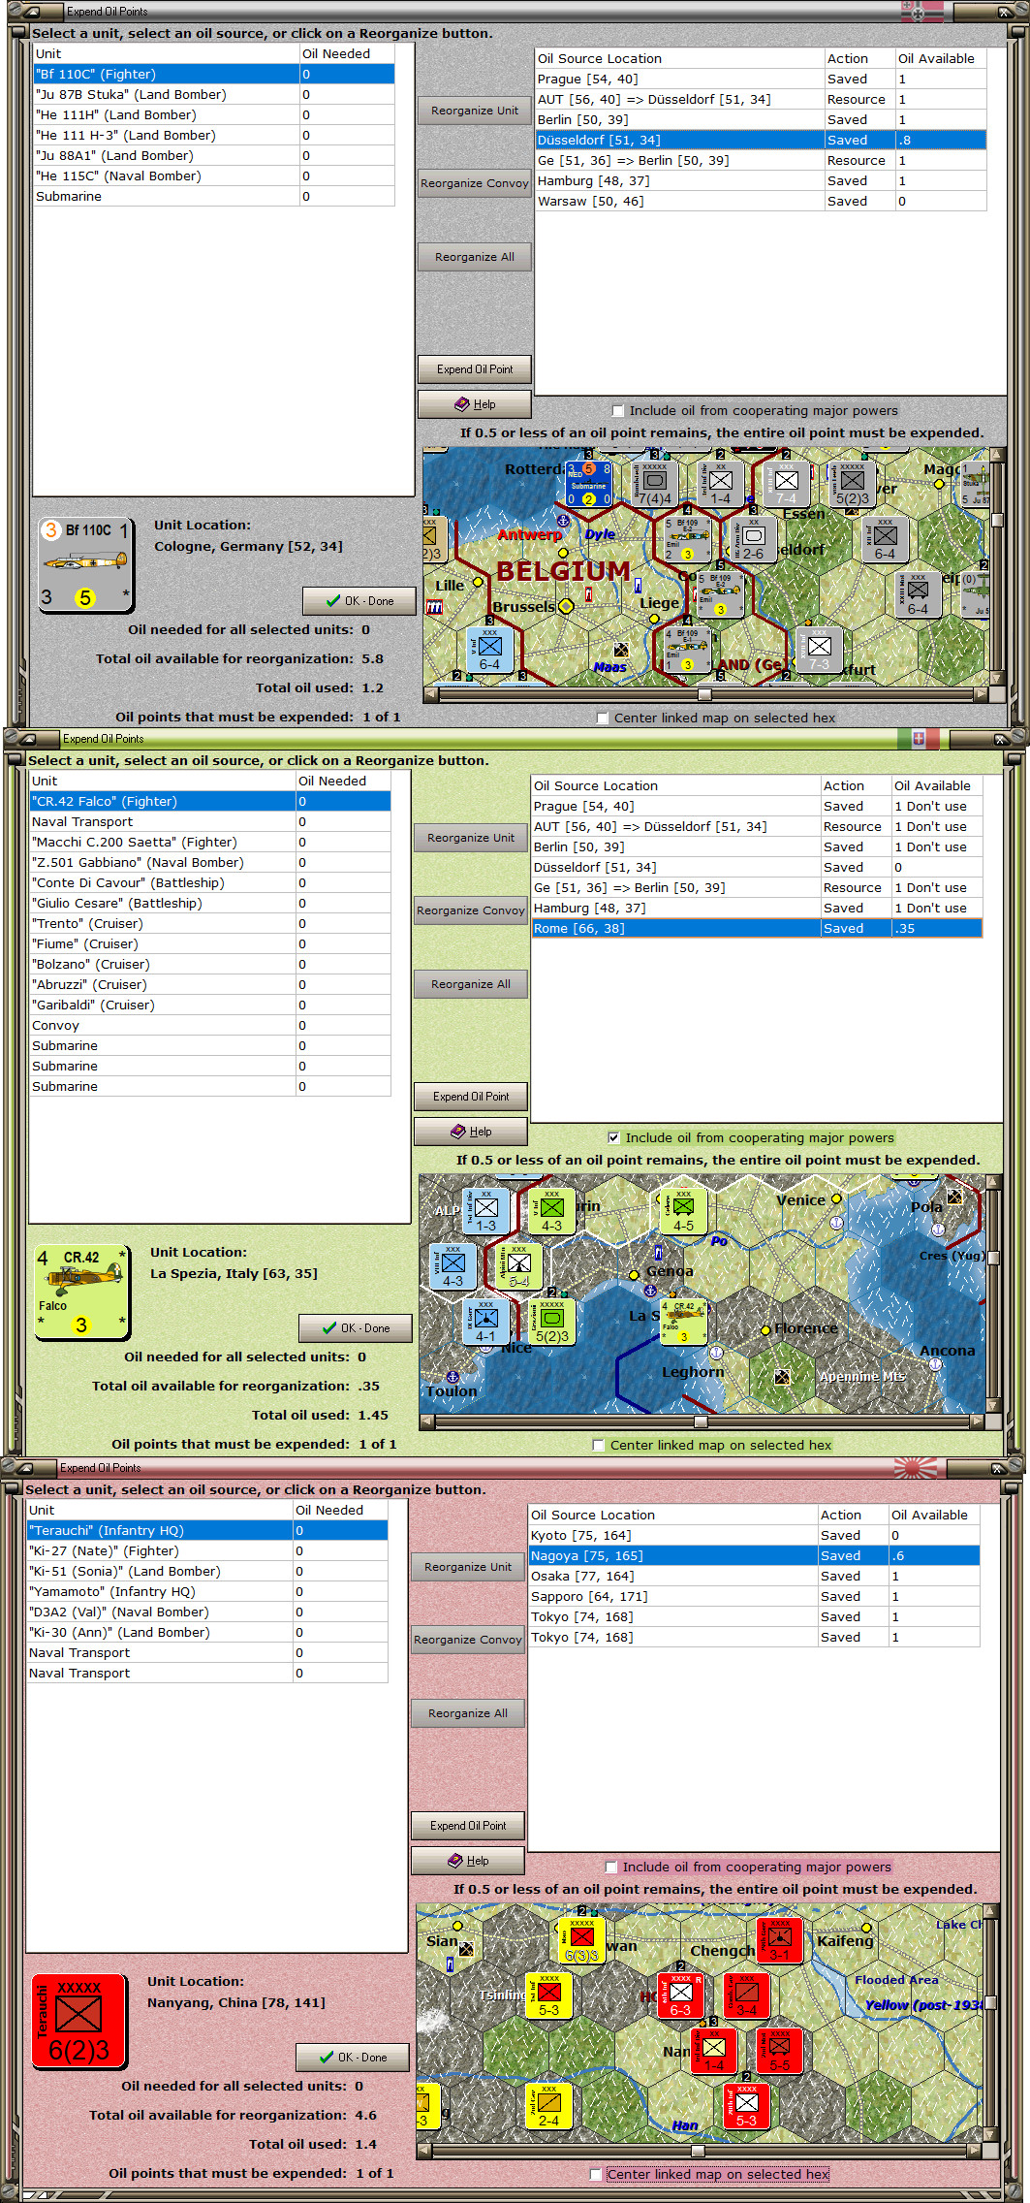This screenshot has width=1030, height=2203.
Task: Toggle Center linked map checkbox in German window
Action: [603, 718]
